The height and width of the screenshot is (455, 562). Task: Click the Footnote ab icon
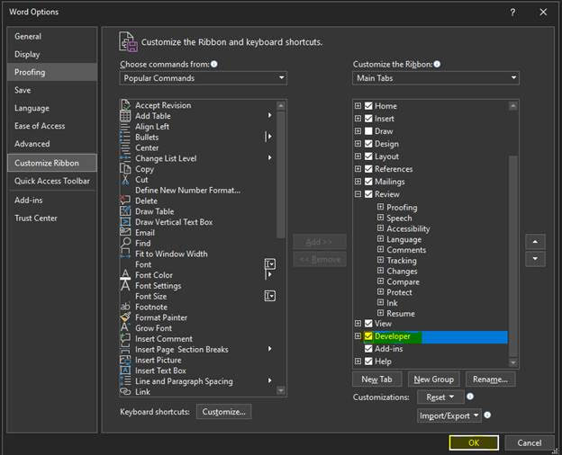(125, 307)
